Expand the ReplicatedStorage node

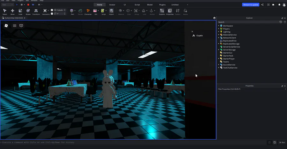coord(218,44)
